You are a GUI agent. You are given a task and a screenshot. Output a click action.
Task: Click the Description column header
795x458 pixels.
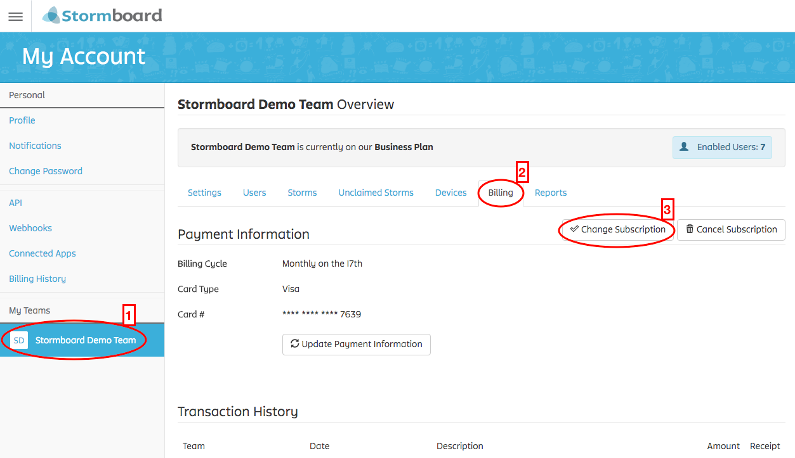(x=460, y=446)
